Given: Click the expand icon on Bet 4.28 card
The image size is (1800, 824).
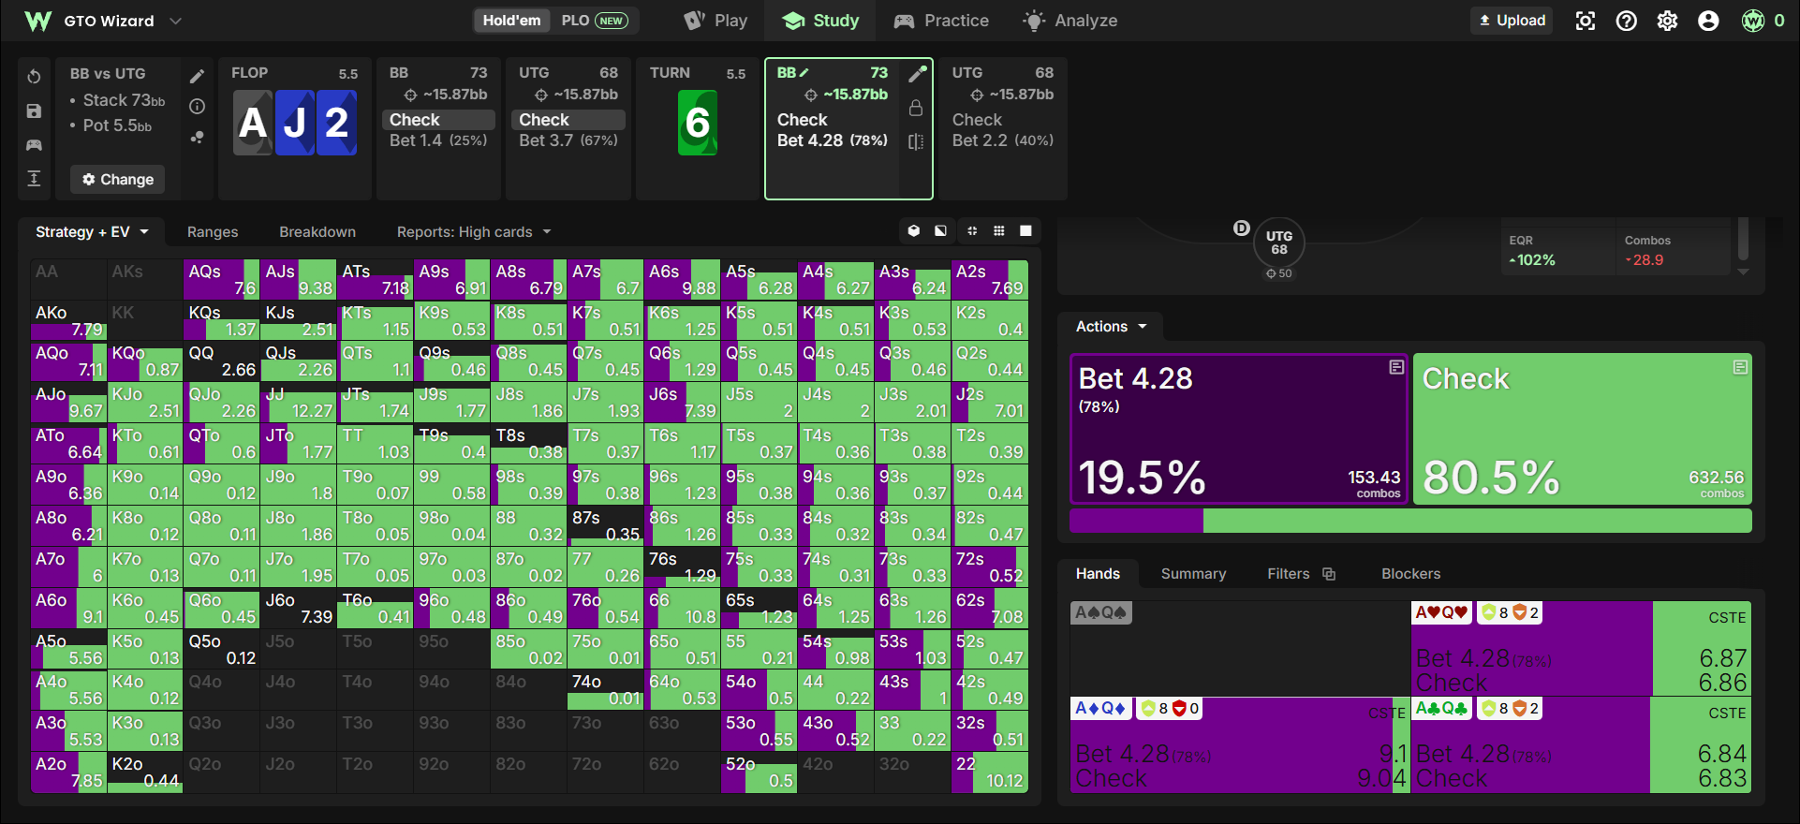Looking at the screenshot, I should coord(1396,367).
